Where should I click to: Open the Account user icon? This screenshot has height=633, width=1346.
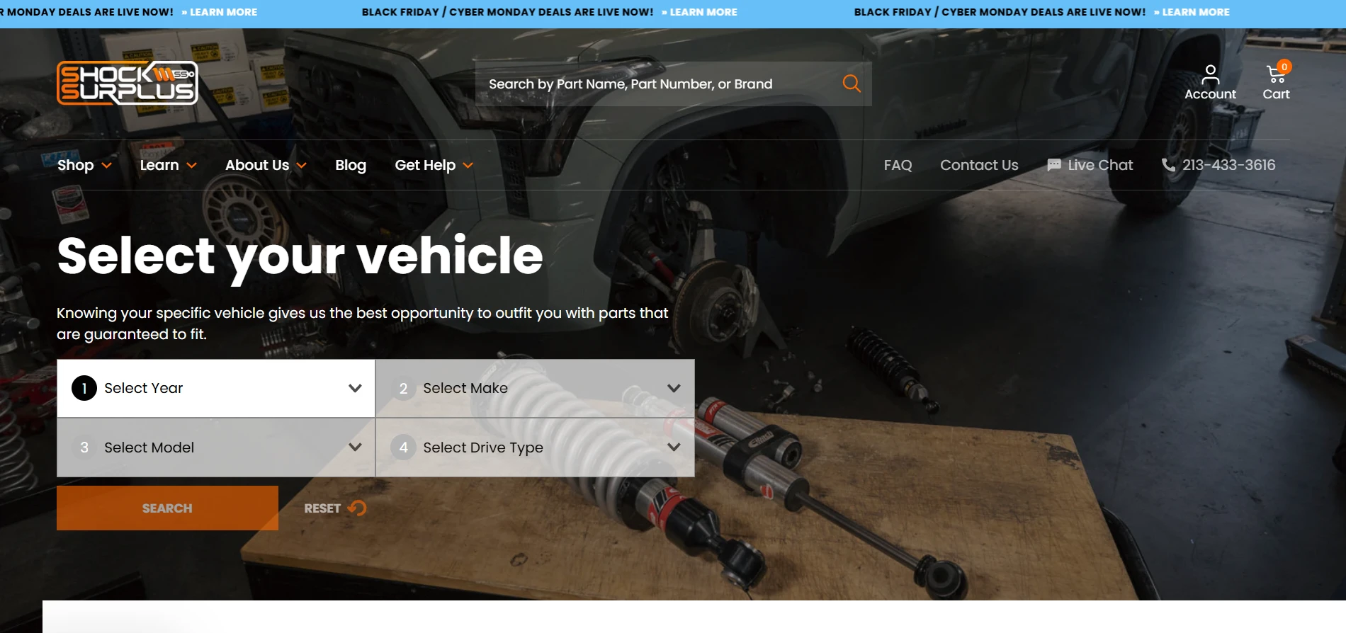point(1210,74)
